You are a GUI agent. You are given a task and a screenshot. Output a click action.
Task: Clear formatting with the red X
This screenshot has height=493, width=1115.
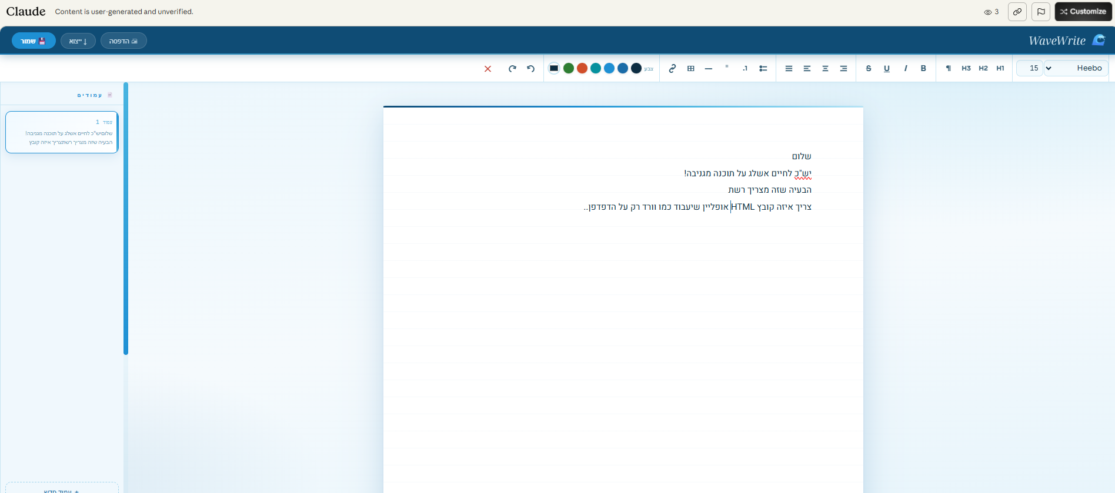(488, 69)
